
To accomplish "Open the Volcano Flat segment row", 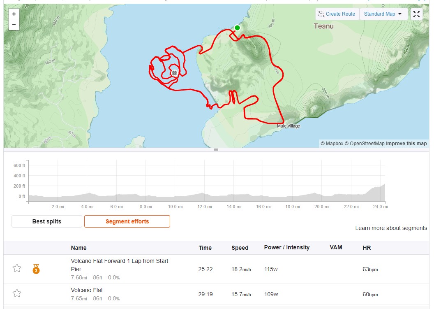I will 217,294.
